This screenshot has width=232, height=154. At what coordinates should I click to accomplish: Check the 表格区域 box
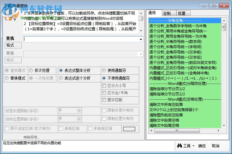tap(61, 128)
